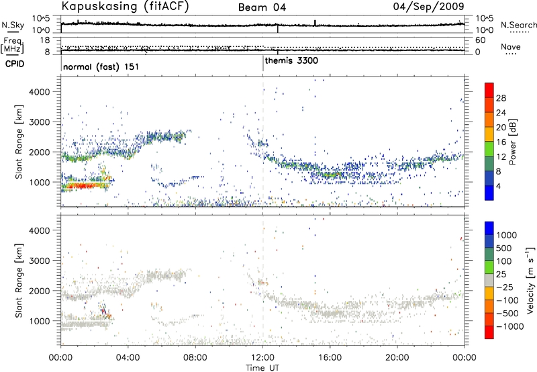The width and height of the screenshot is (537, 372).
Task: Click the '16:00' time axis tick
Action: click(x=330, y=358)
